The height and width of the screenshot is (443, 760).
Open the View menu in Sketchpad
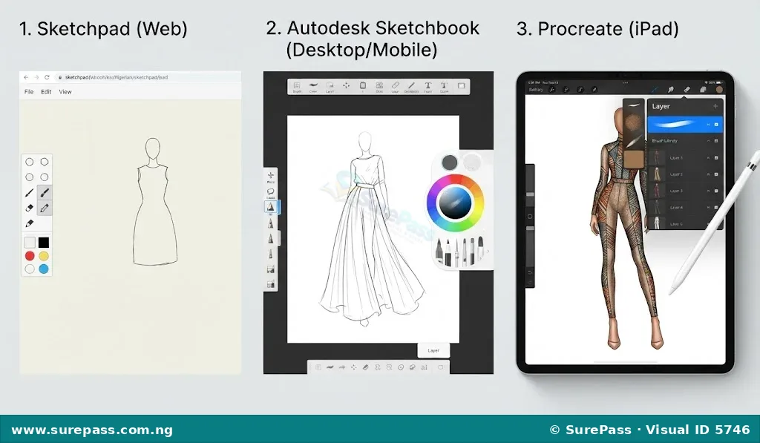click(65, 91)
